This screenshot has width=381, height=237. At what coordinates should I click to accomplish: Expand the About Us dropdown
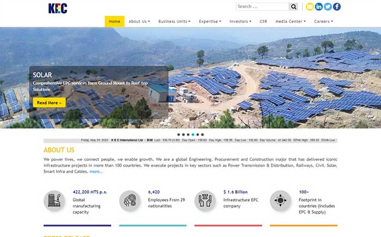tap(139, 21)
